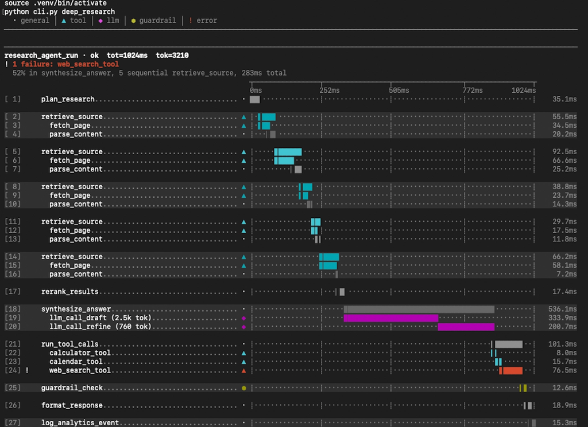The height and width of the screenshot is (427, 588).
Task: Click the magenta diamond on llm_call_refine row
Action: [243, 327]
